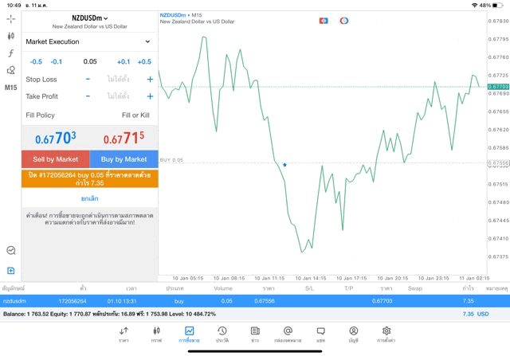Screen dimensions: 510x356
Task: Increase volume by 0.1
Action: [x=124, y=62]
